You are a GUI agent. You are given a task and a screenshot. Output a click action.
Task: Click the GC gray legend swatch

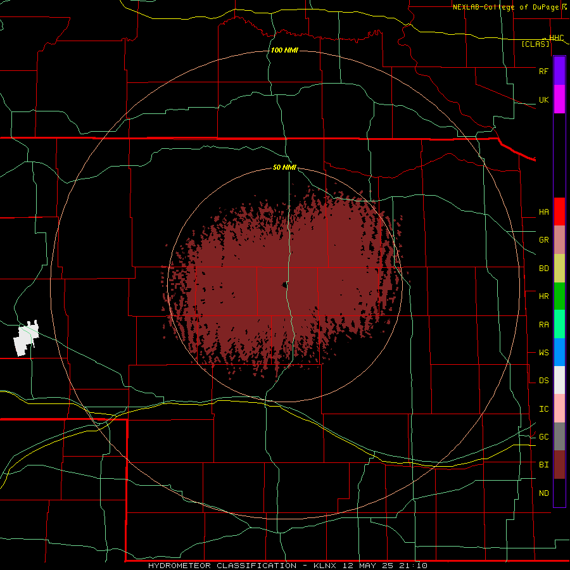[559, 436]
